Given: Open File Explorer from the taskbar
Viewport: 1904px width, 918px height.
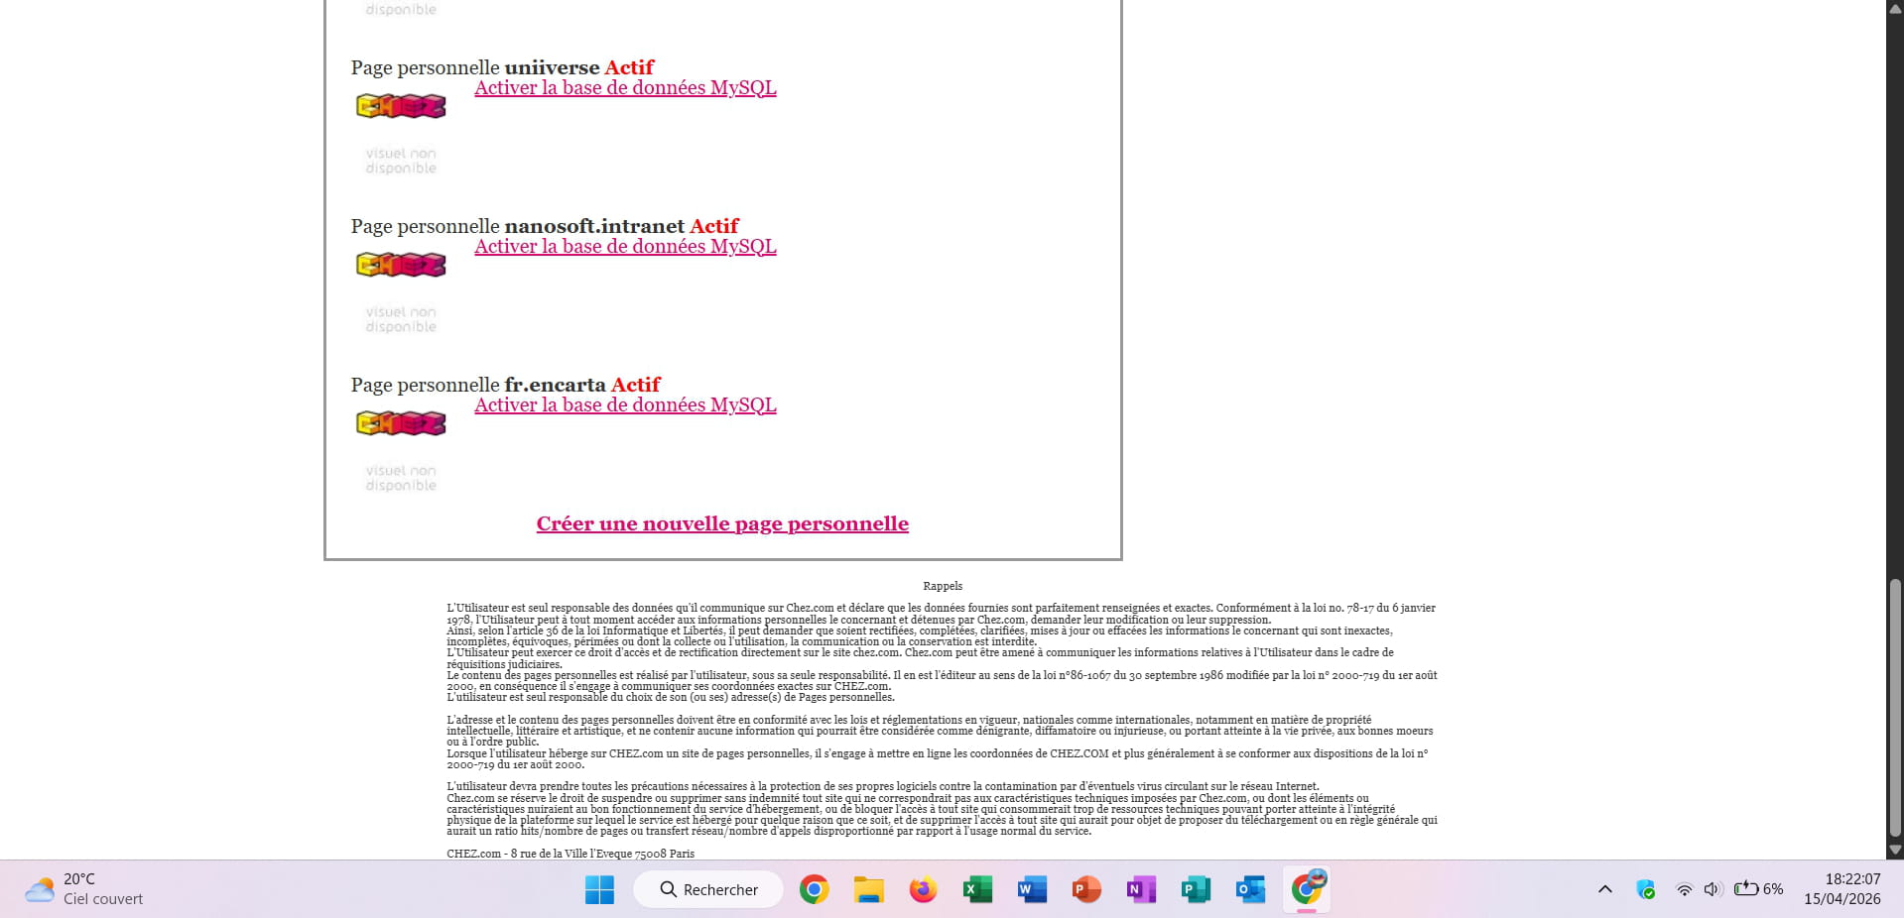Looking at the screenshot, I should click(868, 889).
